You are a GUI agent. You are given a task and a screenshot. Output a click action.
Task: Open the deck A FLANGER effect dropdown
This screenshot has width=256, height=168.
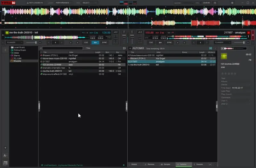click(14, 43)
